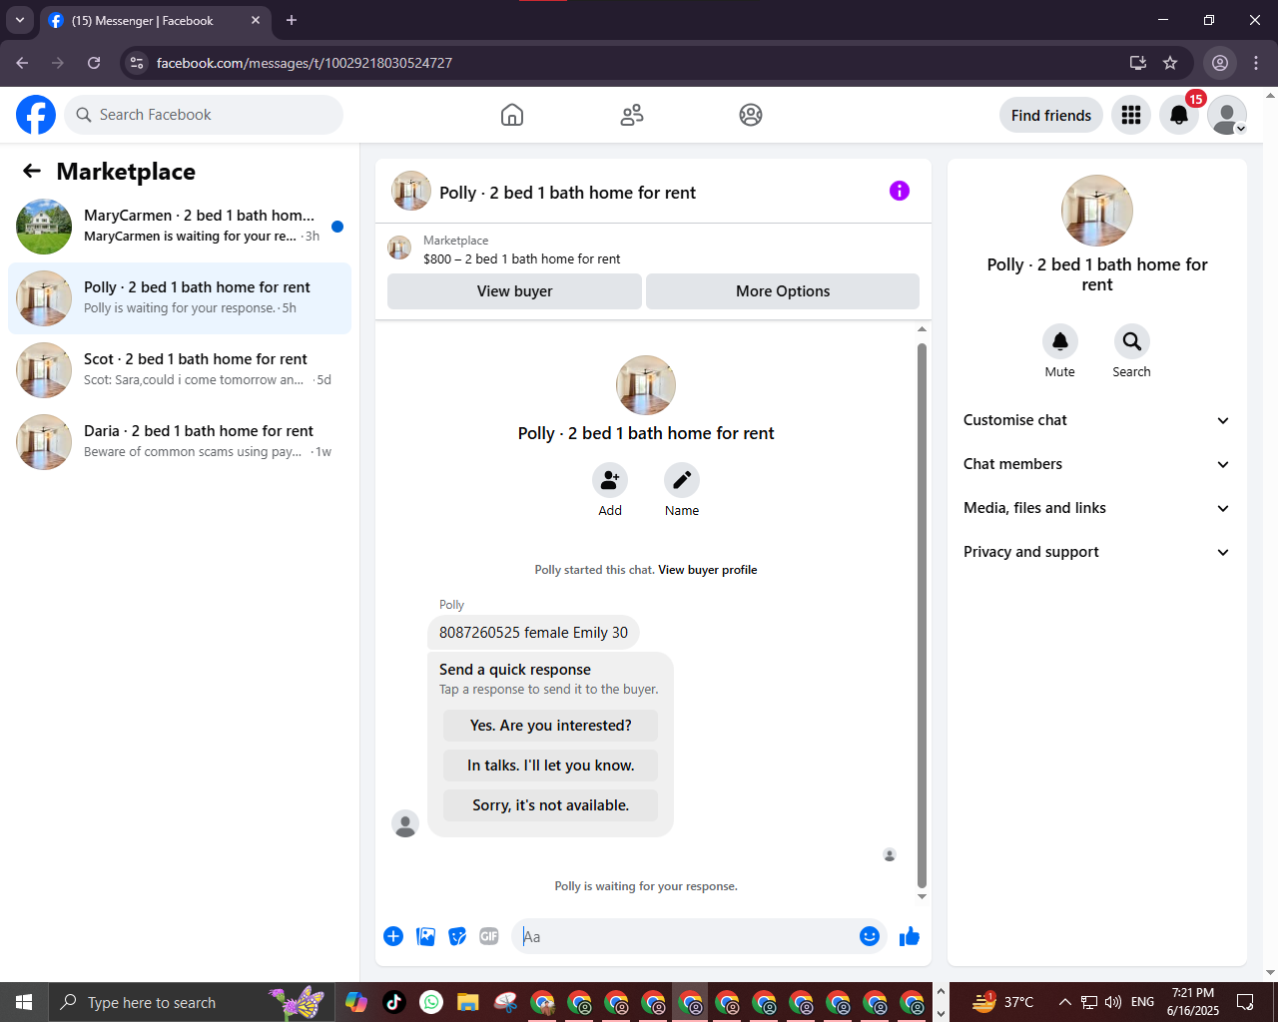Click the install app icon in address bar
This screenshot has height=1022, width=1278.
[x=1137, y=63]
